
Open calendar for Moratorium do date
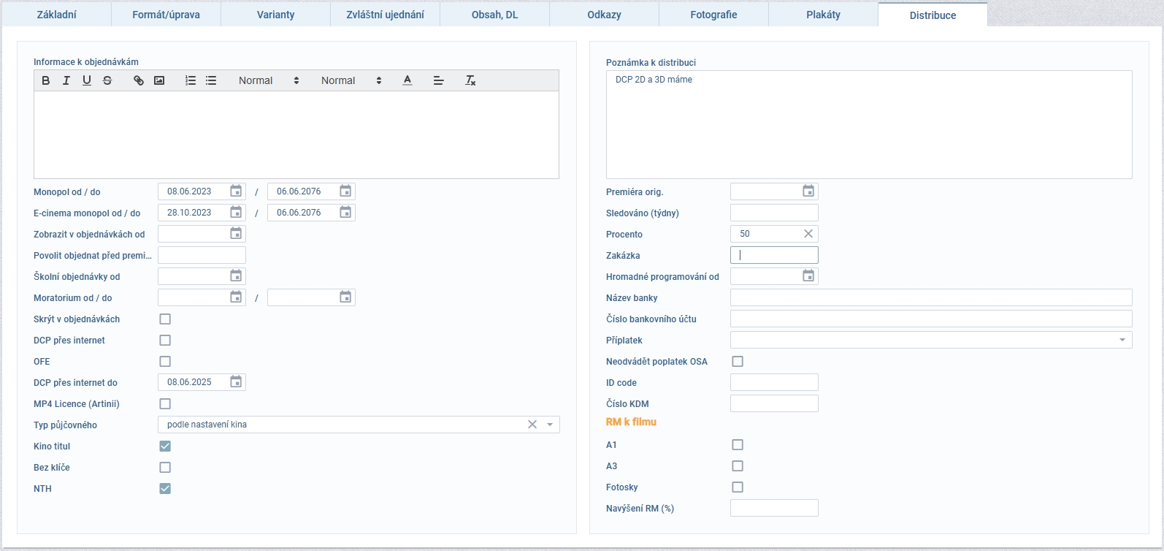pos(345,297)
